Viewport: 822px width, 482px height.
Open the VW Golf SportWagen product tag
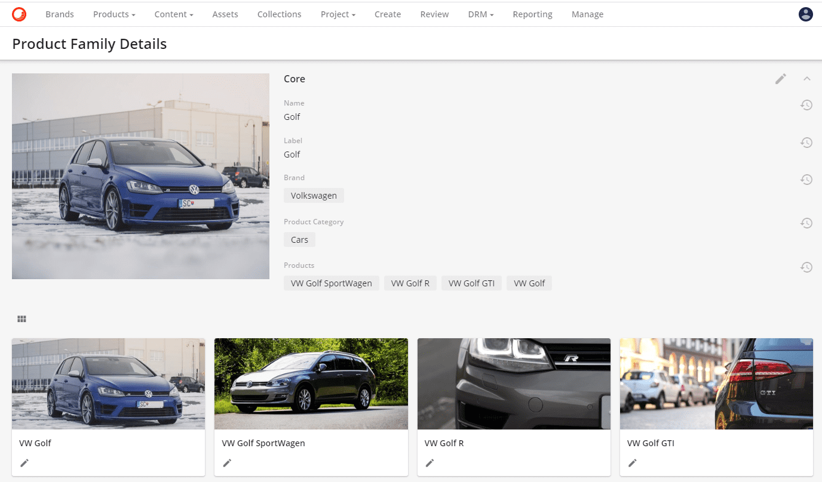(x=332, y=283)
